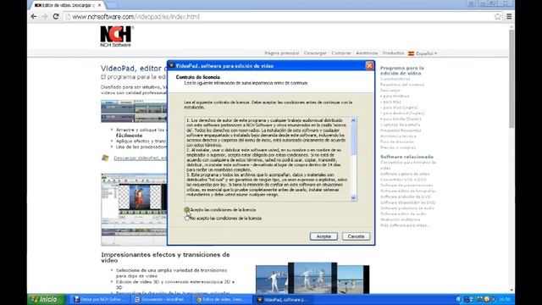Open 'Software editor de audio' link
The width and height of the screenshot is (542, 305).
(402, 213)
